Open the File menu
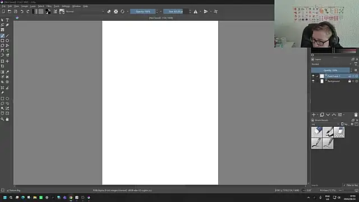359x202 pixels. pos(3,6)
